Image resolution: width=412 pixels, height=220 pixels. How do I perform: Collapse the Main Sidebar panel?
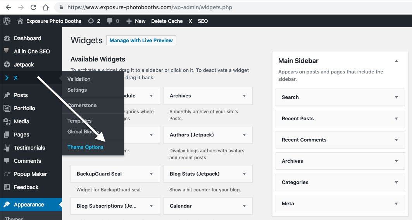(396, 61)
